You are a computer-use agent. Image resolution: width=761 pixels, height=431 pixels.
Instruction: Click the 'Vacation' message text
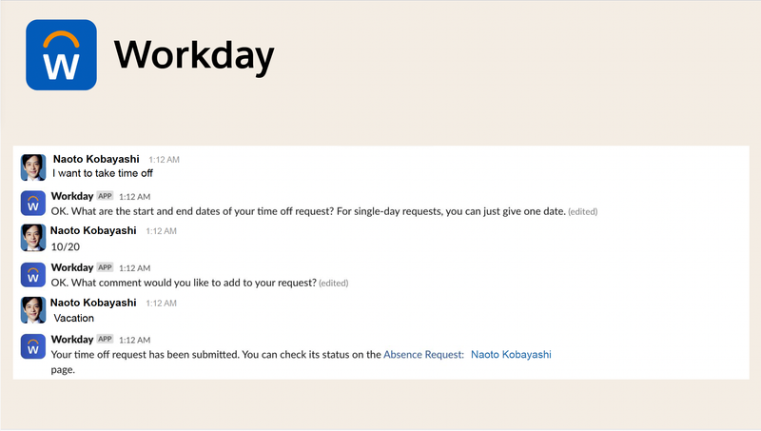[x=74, y=319]
